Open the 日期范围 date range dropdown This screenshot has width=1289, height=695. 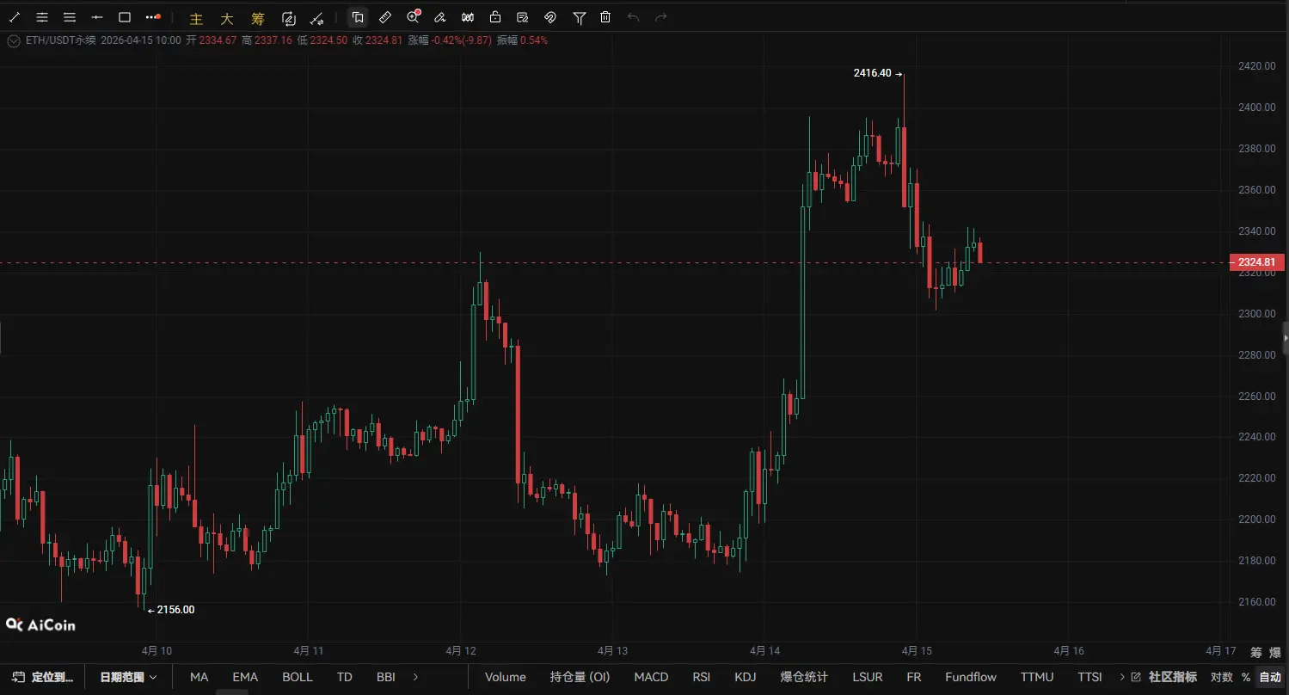[x=128, y=677]
